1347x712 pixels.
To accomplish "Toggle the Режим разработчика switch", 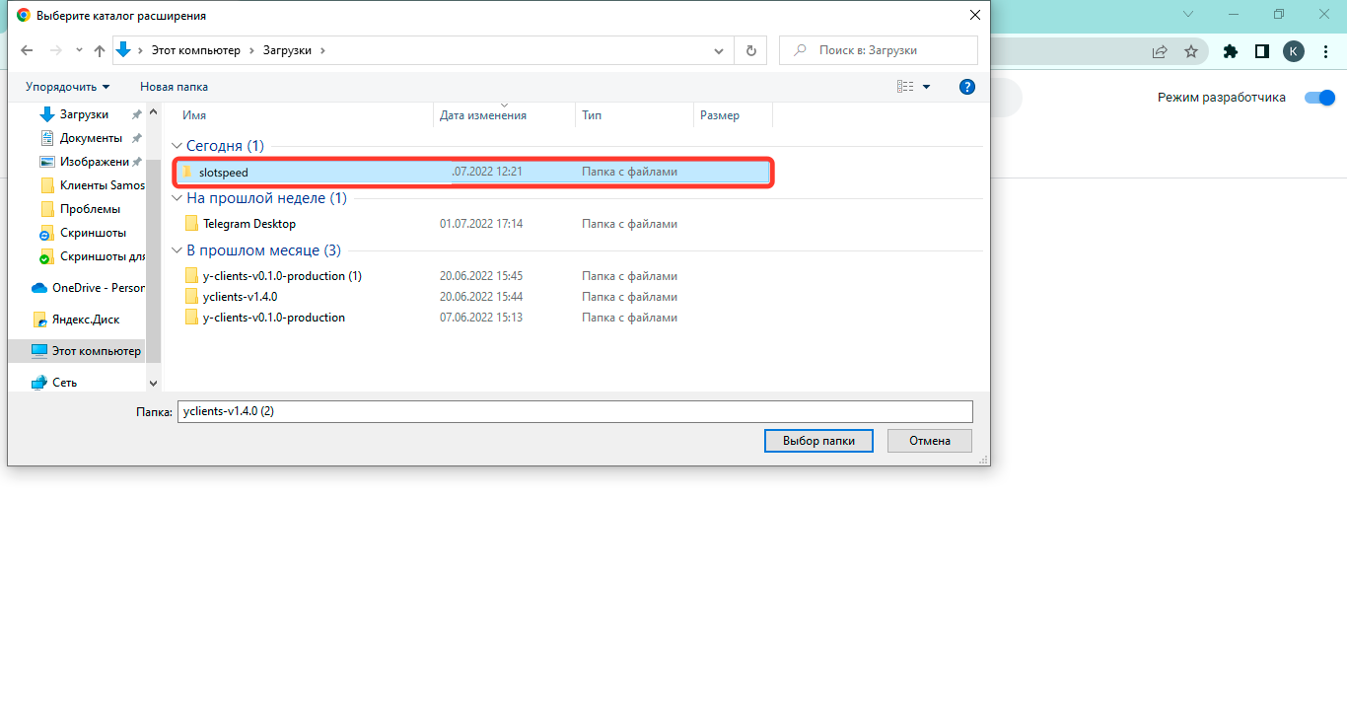I will pos(1319,98).
